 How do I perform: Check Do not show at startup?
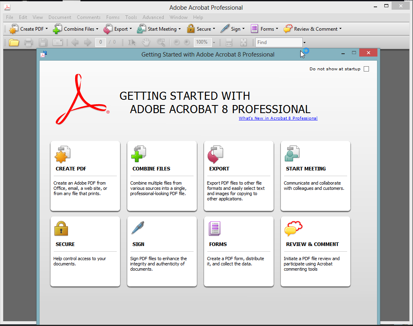click(x=366, y=69)
